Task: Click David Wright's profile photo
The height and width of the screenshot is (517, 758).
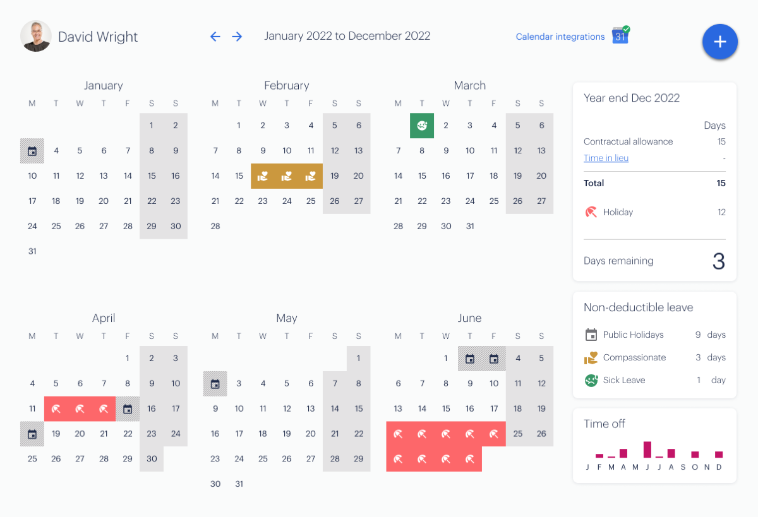Action: click(x=36, y=37)
